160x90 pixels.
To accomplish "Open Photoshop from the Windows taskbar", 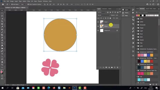I will (x=74, y=88).
